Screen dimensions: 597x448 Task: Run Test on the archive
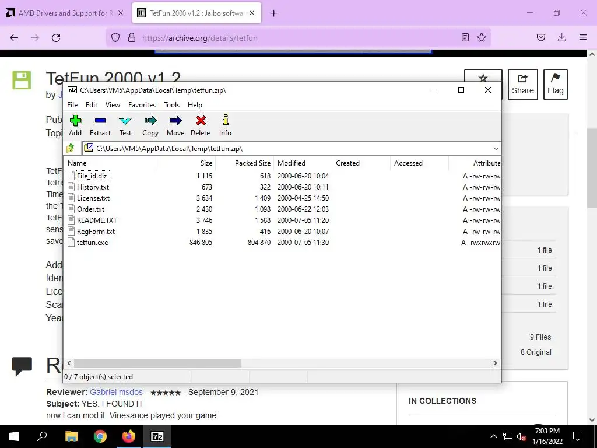pyautogui.click(x=125, y=125)
